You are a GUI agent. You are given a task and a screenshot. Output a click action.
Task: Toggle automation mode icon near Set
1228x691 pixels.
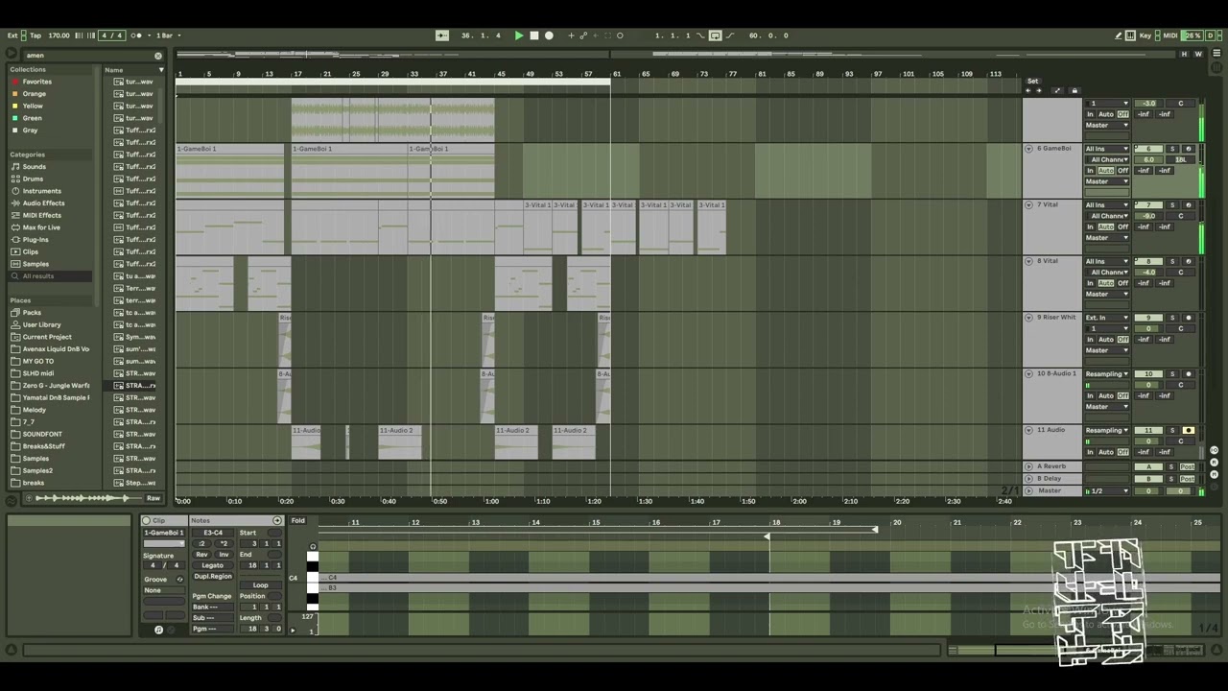1057,91
